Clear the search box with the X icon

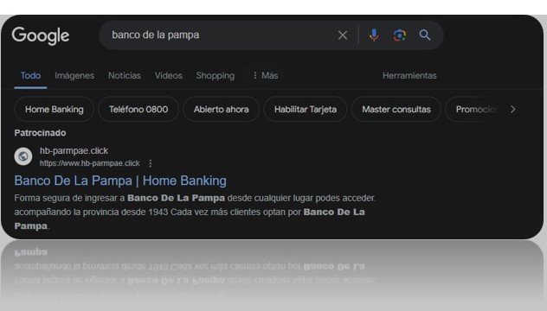coord(343,35)
